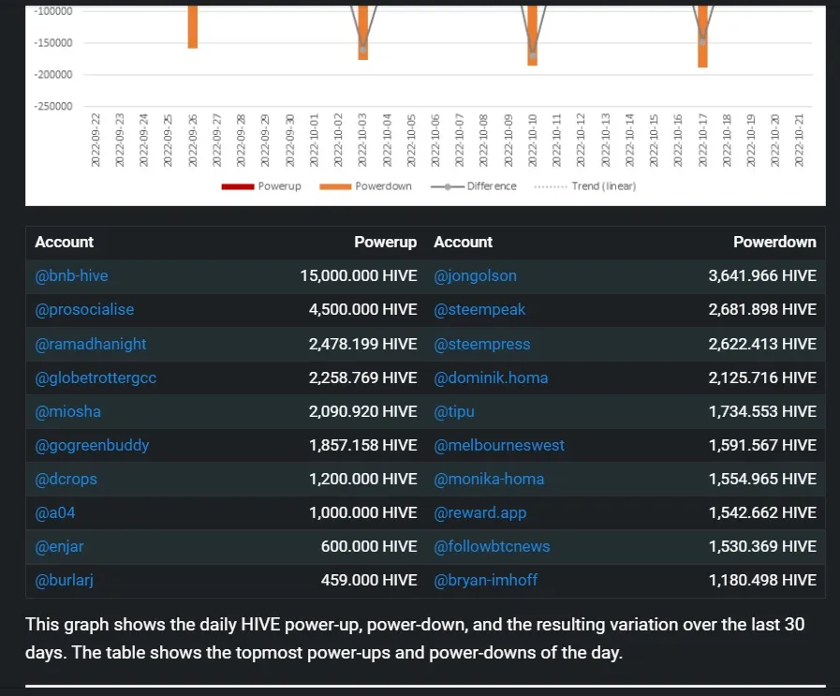The width and height of the screenshot is (840, 696).
Task: Open the @tipu account link
Action: coord(454,411)
